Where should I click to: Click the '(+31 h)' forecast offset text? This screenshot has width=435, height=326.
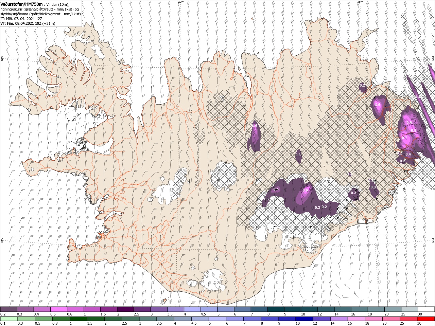coord(49,23)
